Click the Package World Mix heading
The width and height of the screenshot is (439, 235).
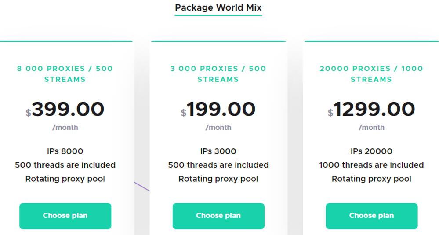[218, 7]
